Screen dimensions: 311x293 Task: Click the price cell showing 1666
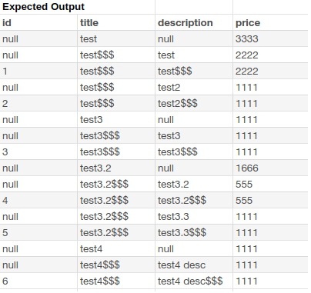pyautogui.click(x=270, y=168)
